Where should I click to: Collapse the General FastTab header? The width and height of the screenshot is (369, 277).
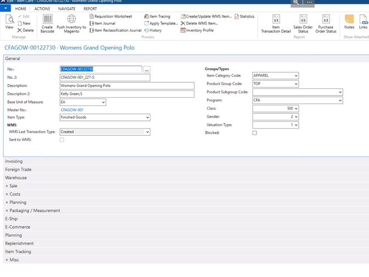pyautogui.click(x=186, y=59)
